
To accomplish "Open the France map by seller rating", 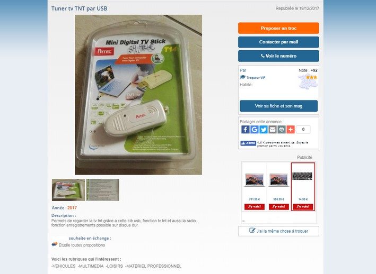I will pos(308,81).
